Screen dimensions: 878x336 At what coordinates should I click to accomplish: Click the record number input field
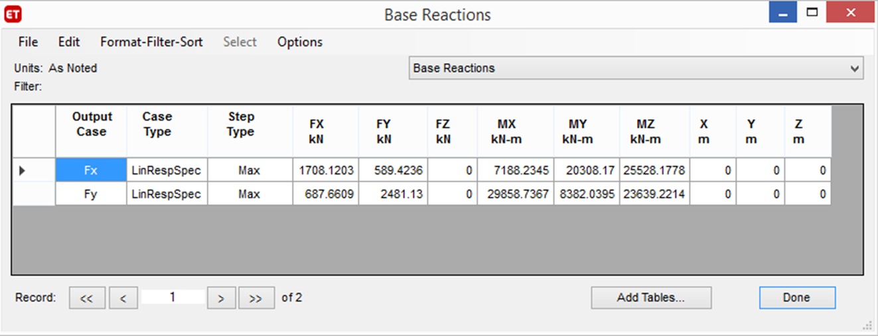(x=173, y=298)
